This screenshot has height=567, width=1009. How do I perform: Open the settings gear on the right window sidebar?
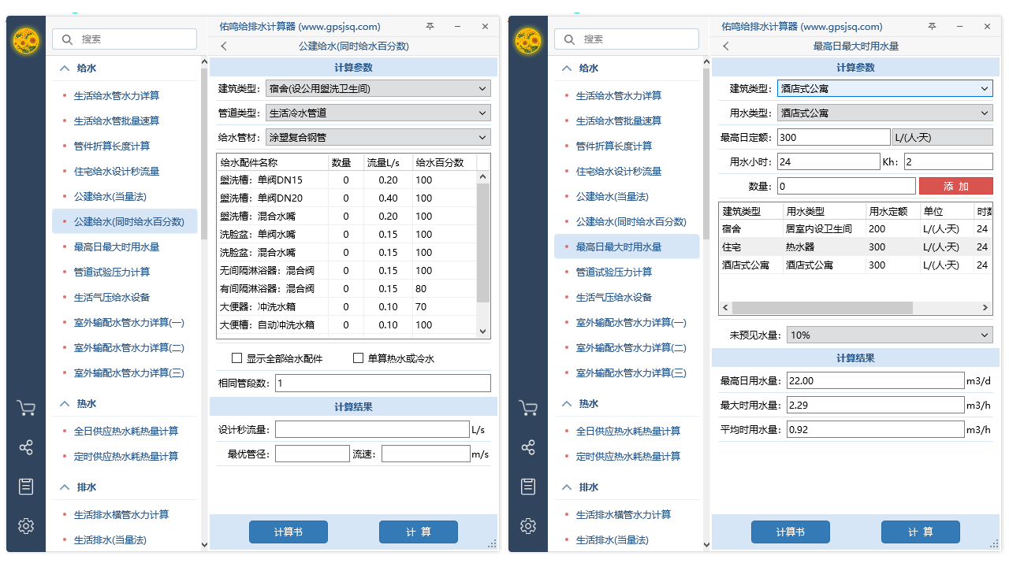[528, 525]
